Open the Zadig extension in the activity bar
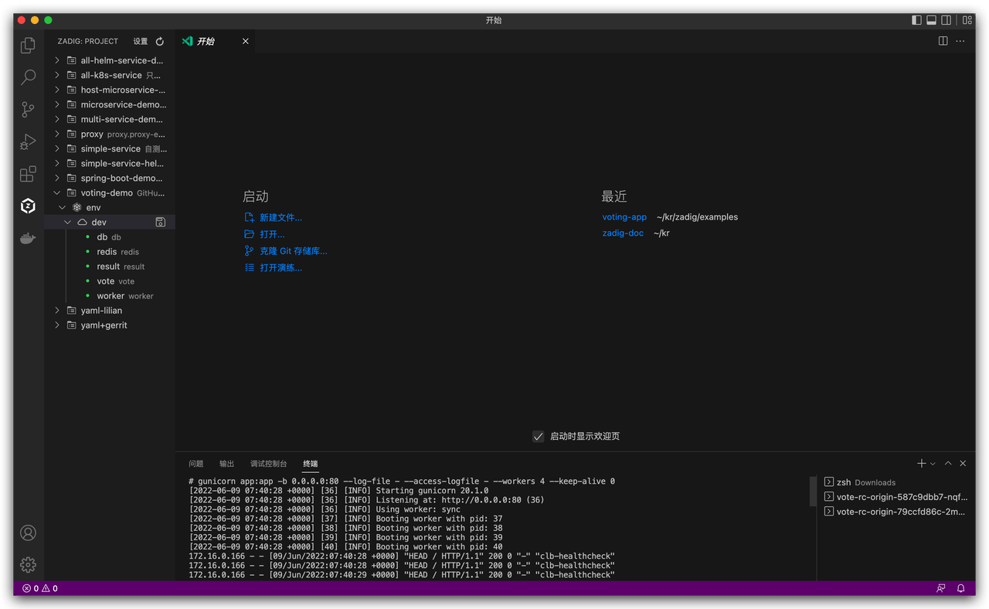Screen dimensions: 989x609 pos(27,206)
